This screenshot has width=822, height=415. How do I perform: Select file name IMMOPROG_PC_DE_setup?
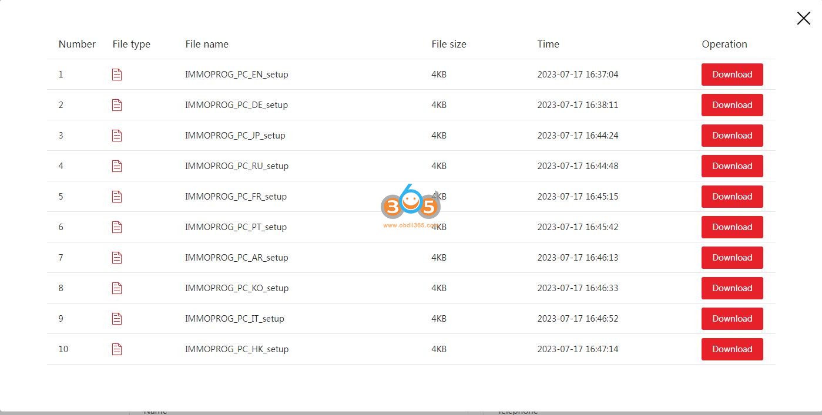tap(236, 105)
